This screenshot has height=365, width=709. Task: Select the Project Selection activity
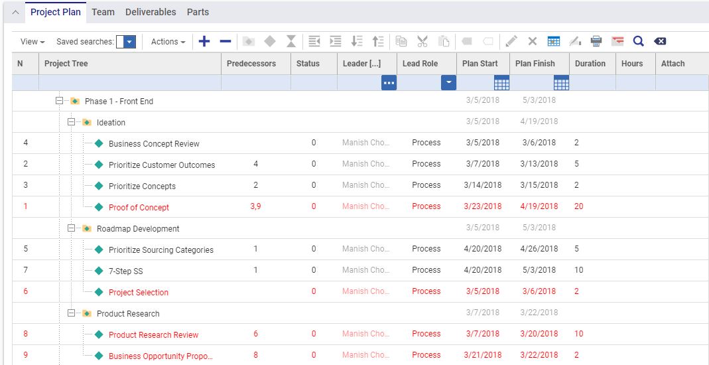tap(139, 293)
